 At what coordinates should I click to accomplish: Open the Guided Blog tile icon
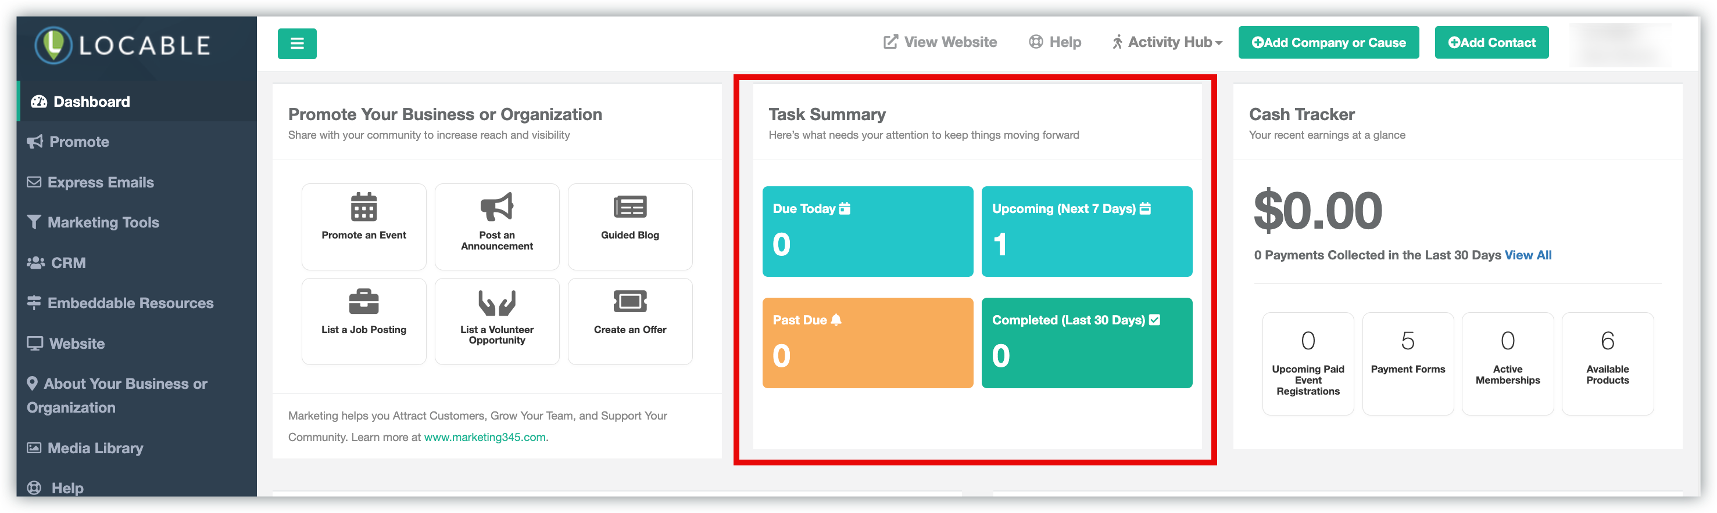pyautogui.click(x=629, y=207)
